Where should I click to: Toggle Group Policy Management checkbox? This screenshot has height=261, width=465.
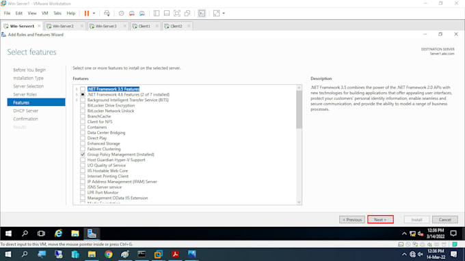tap(83, 154)
